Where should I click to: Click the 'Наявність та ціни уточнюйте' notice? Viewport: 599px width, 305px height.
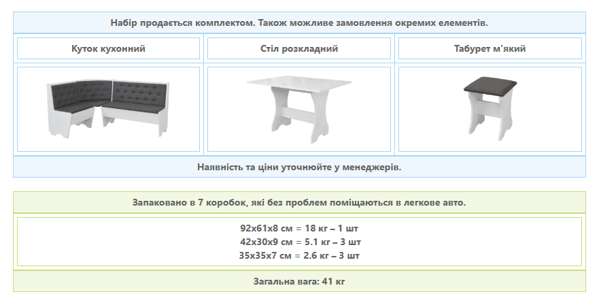click(299, 167)
